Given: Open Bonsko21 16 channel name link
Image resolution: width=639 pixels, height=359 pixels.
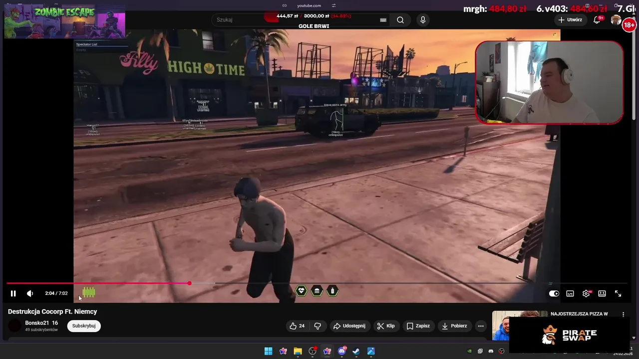Looking at the screenshot, I should click(x=41, y=323).
